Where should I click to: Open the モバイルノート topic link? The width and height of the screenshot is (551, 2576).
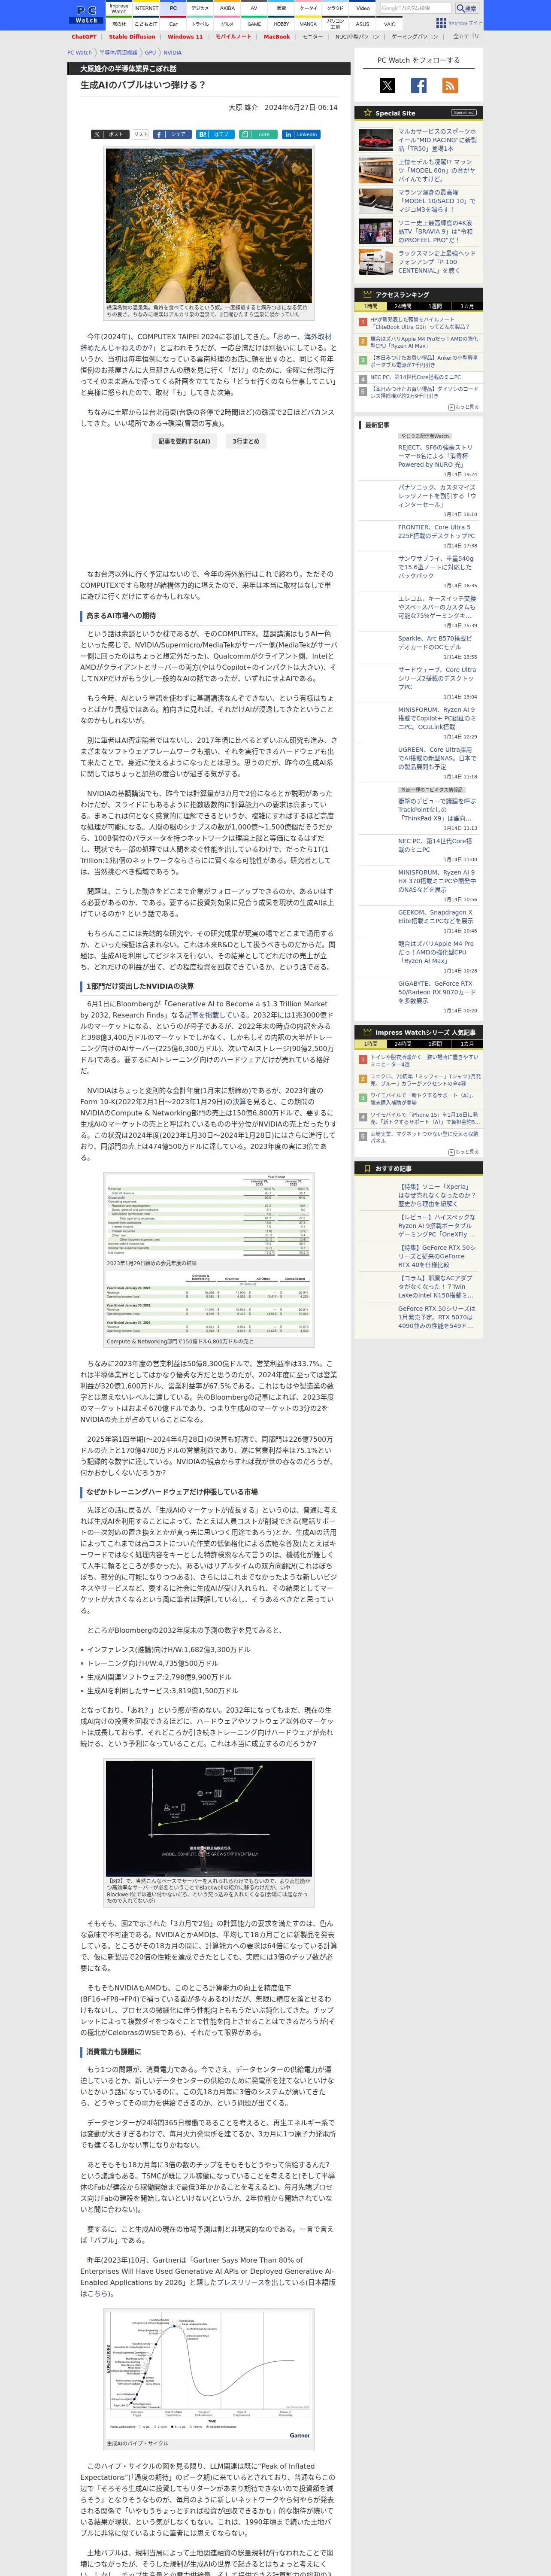click(233, 37)
